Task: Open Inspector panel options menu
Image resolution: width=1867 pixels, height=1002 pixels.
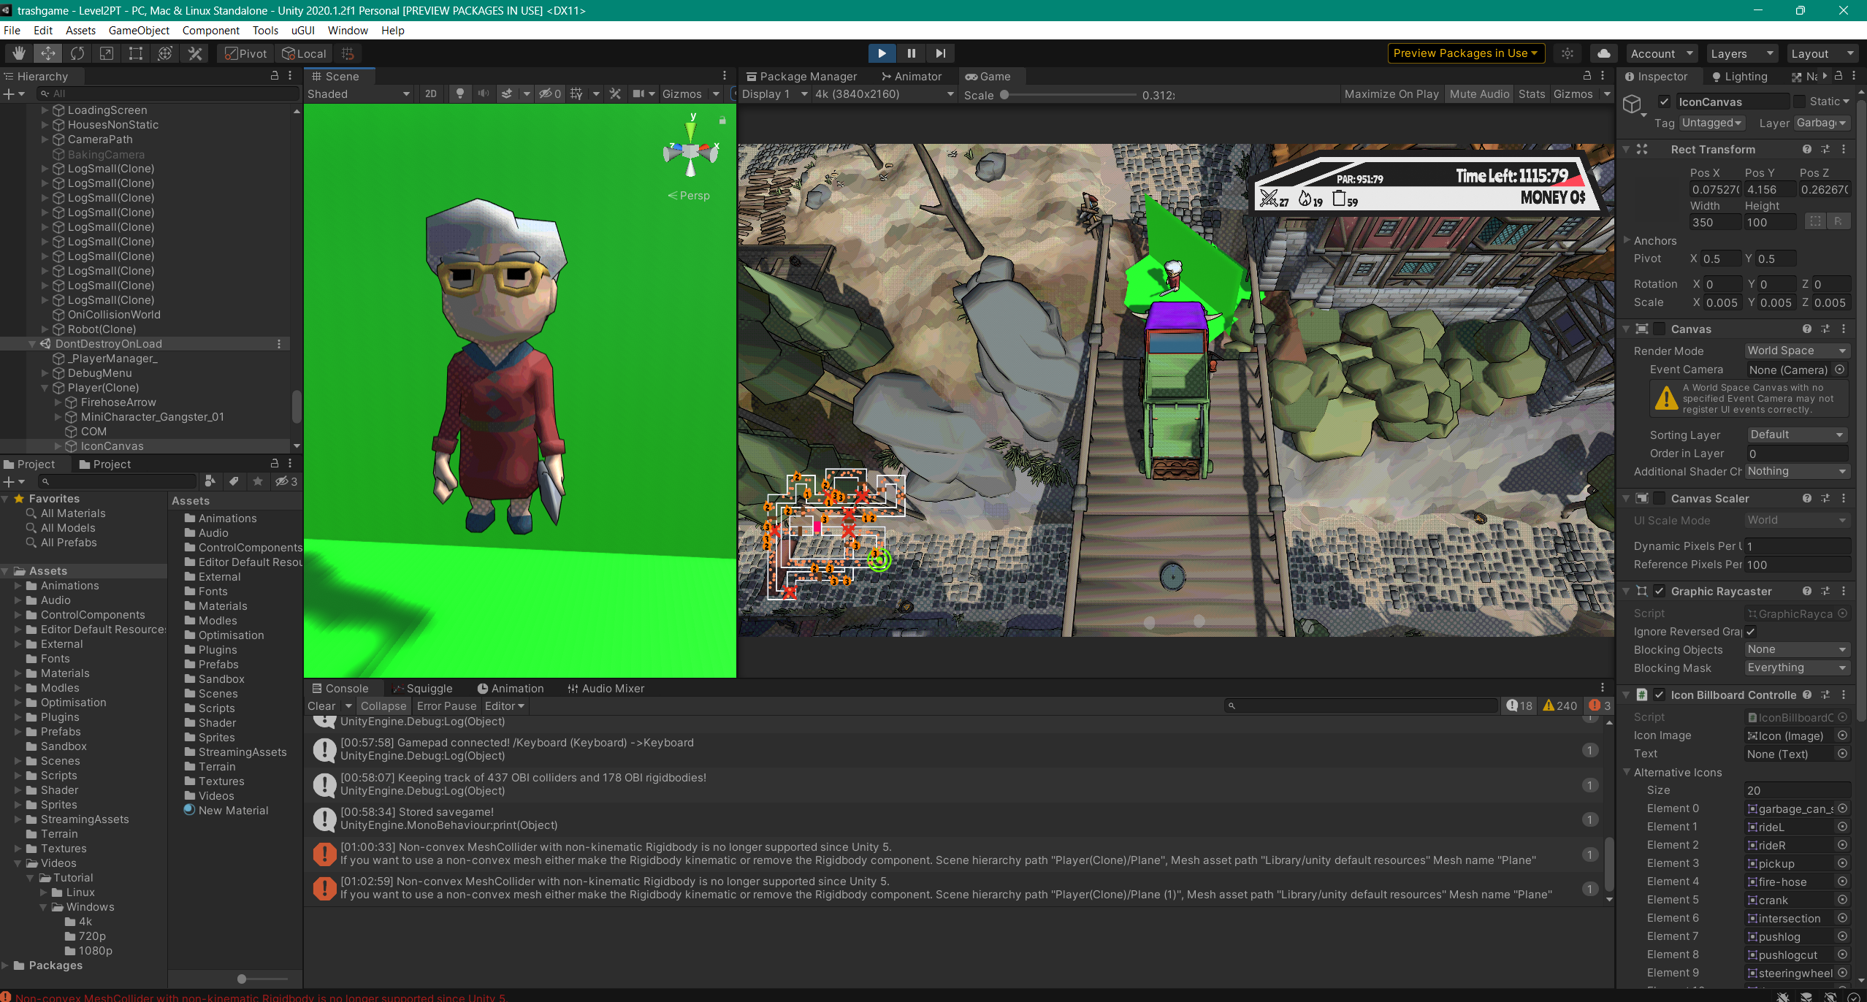Action: 1854,76
